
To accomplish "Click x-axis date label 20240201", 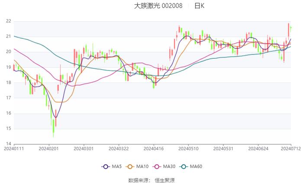I will pyautogui.click(x=48, y=149).
